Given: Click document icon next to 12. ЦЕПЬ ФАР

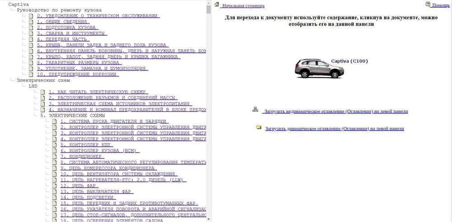Looking at the screenshot, I should [54, 186].
